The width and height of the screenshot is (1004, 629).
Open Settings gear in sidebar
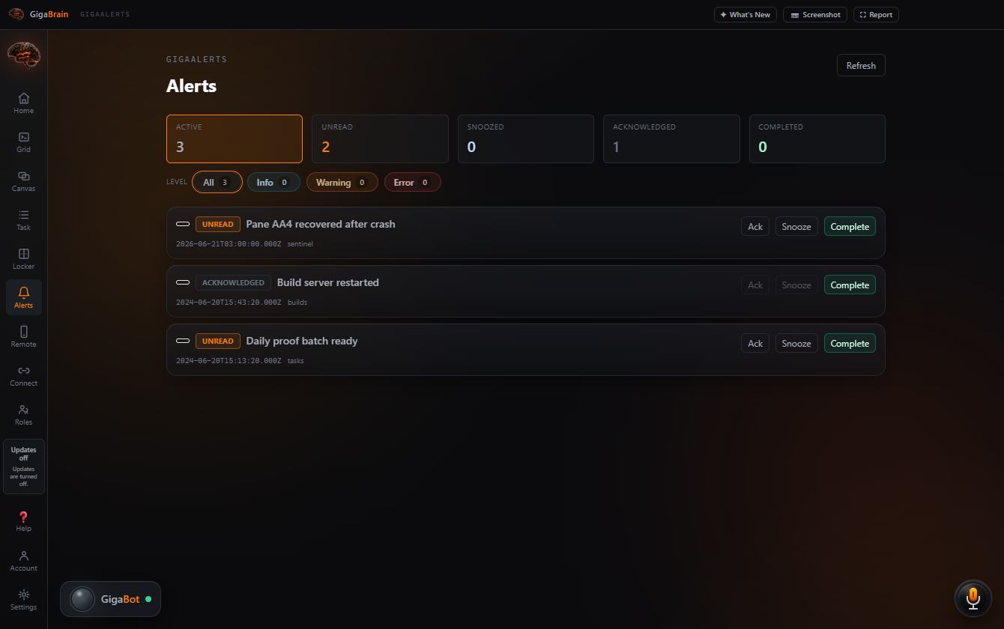point(23,600)
